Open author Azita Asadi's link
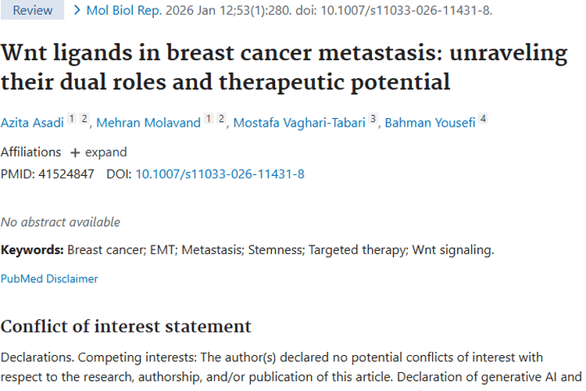This screenshot has width=586, height=391. (x=30, y=123)
